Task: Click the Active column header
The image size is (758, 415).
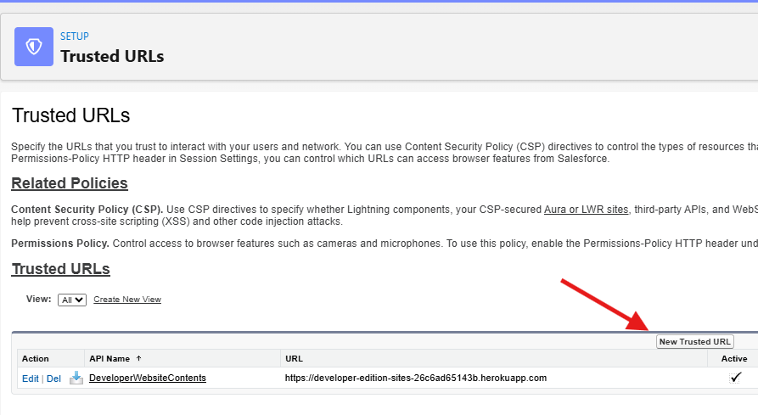Action: tap(733, 359)
